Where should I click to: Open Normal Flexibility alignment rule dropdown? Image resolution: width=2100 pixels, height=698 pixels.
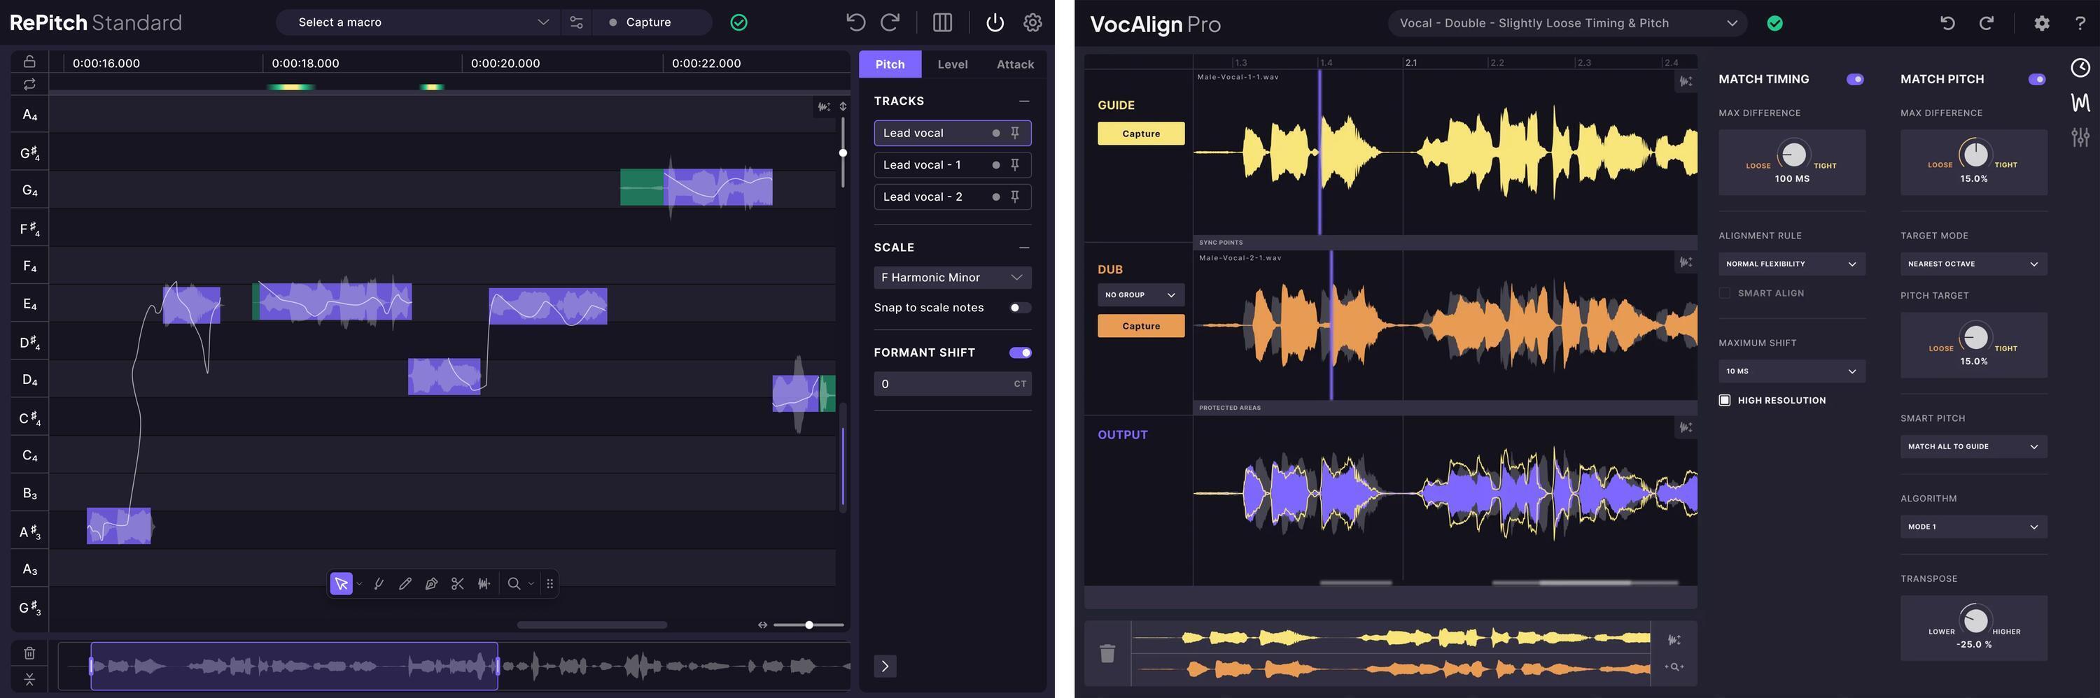click(1791, 264)
